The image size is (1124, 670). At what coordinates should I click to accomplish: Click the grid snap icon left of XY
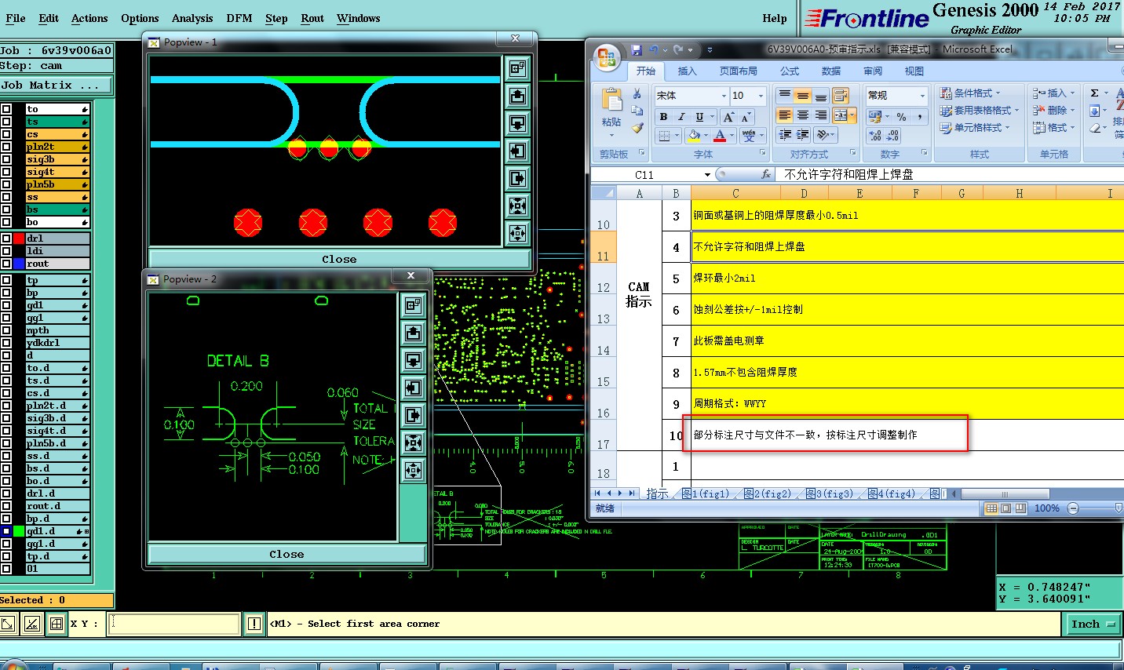pyautogui.click(x=56, y=624)
